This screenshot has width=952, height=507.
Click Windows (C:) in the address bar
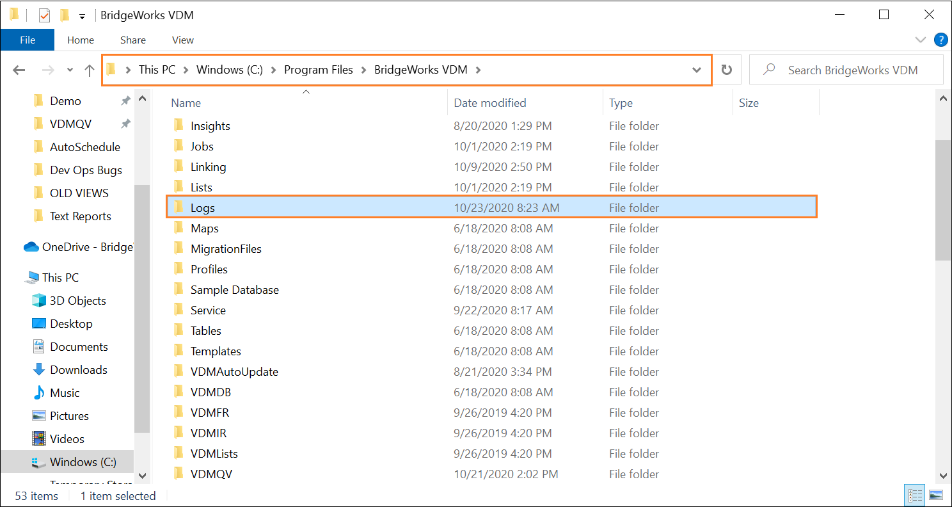pyautogui.click(x=230, y=70)
